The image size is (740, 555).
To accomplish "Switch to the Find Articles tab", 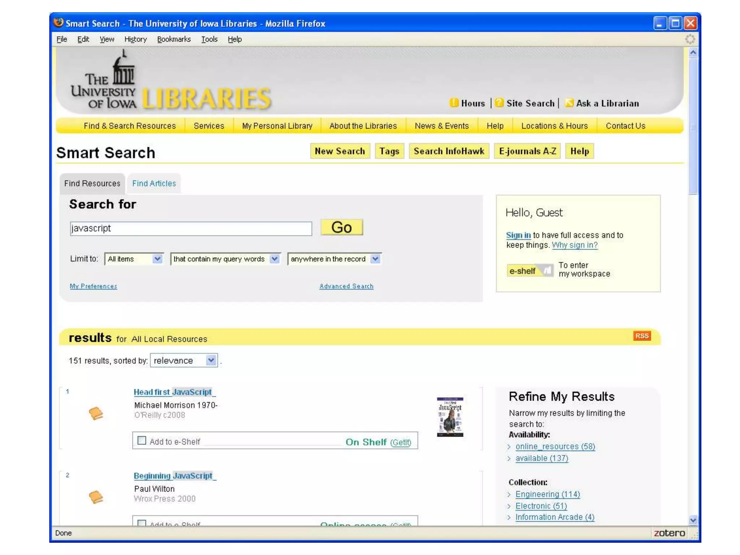I will (x=154, y=184).
